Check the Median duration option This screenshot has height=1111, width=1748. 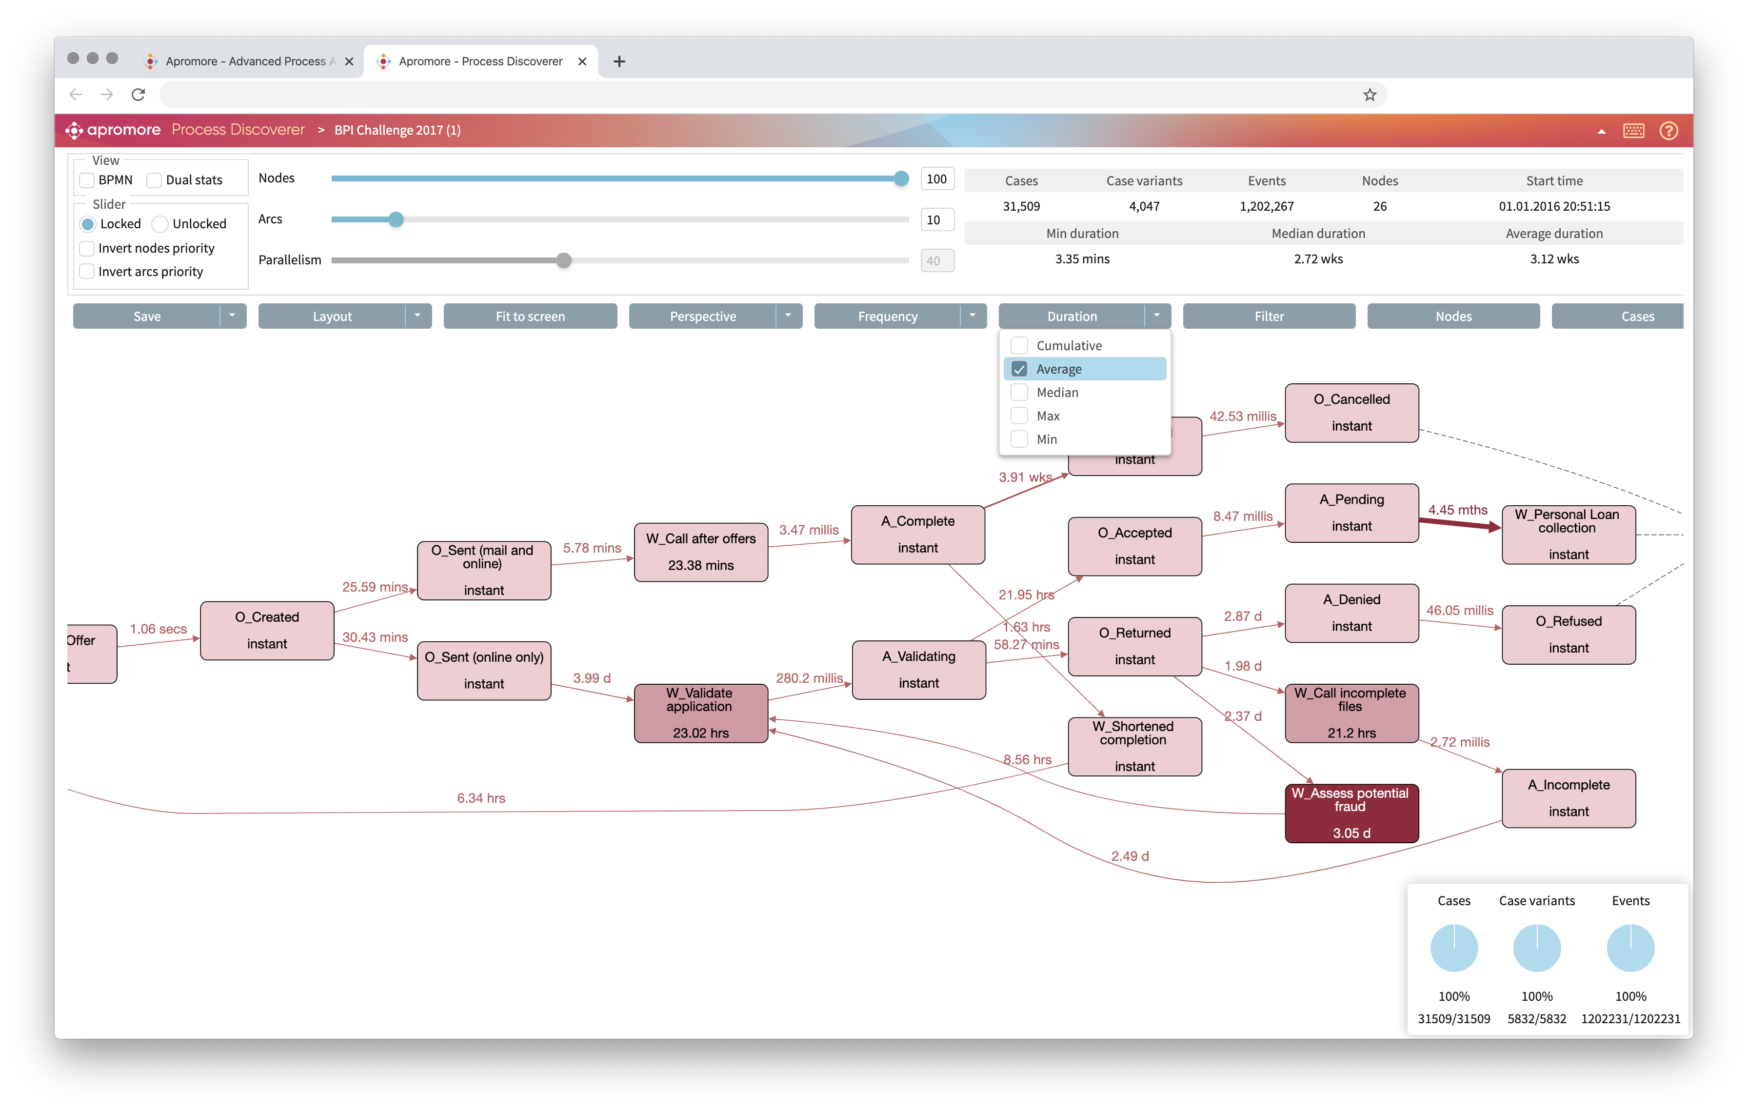point(1019,393)
